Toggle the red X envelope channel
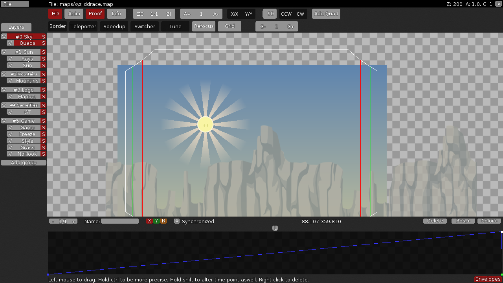503x283 pixels. tap(149, 221)
